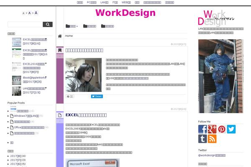Open the LAN recent post thumbnail
This screenshot has width=251, height=167.
click(16, 91)
